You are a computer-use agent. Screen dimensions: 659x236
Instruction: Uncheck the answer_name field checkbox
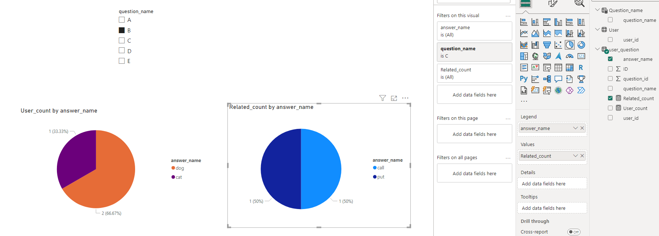610,59
